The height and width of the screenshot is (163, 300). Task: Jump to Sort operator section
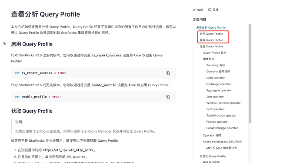click(215, 109)
